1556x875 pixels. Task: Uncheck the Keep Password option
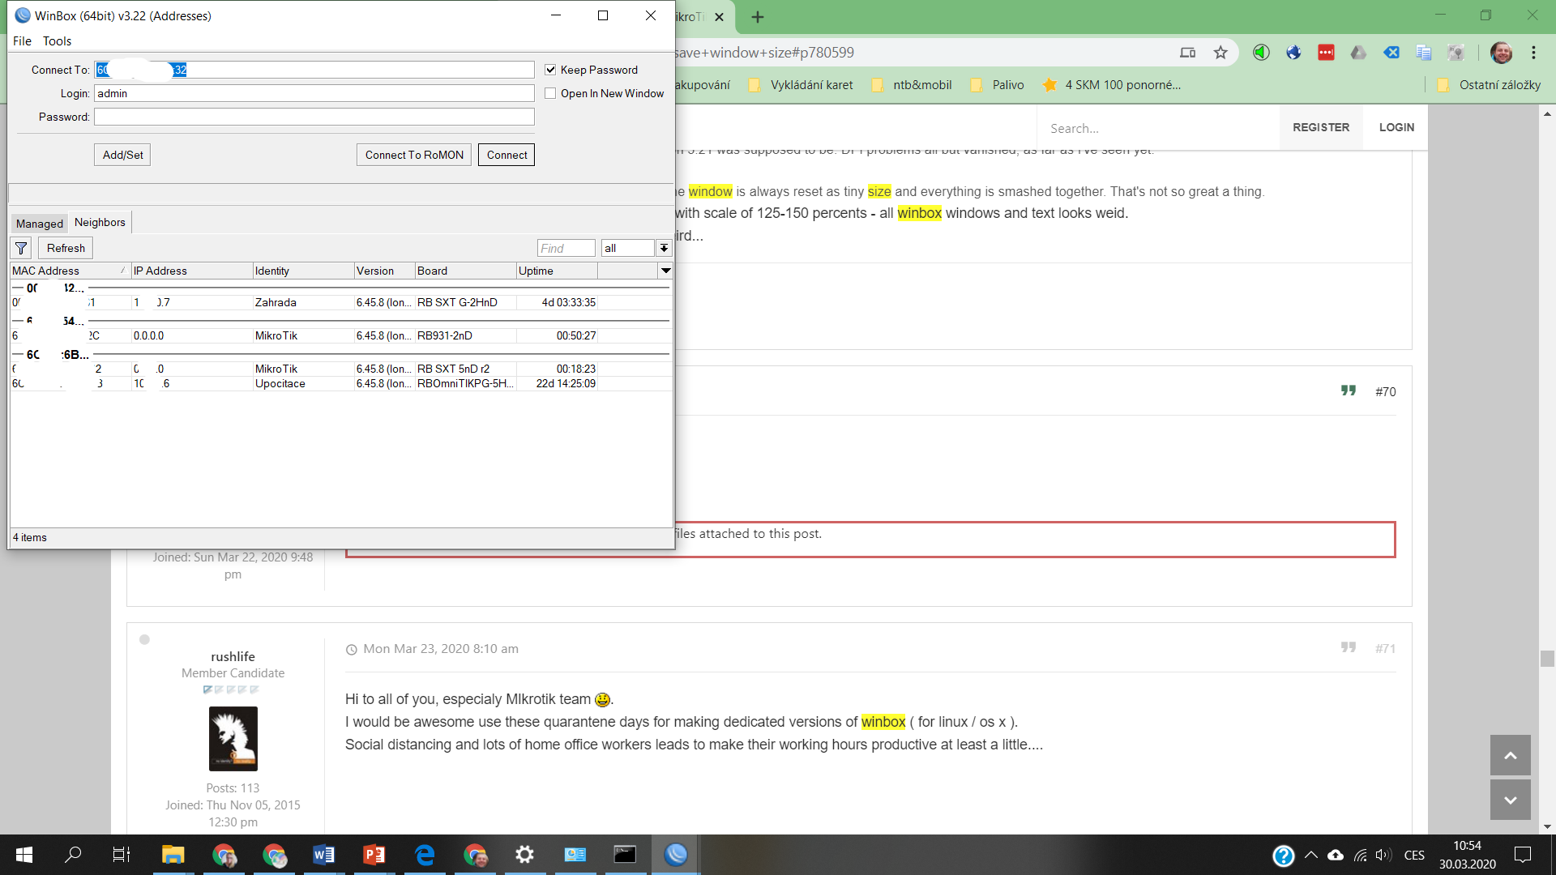(x=550, y=70)
